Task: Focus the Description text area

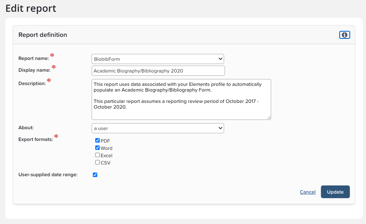Action: pos(181,99)
